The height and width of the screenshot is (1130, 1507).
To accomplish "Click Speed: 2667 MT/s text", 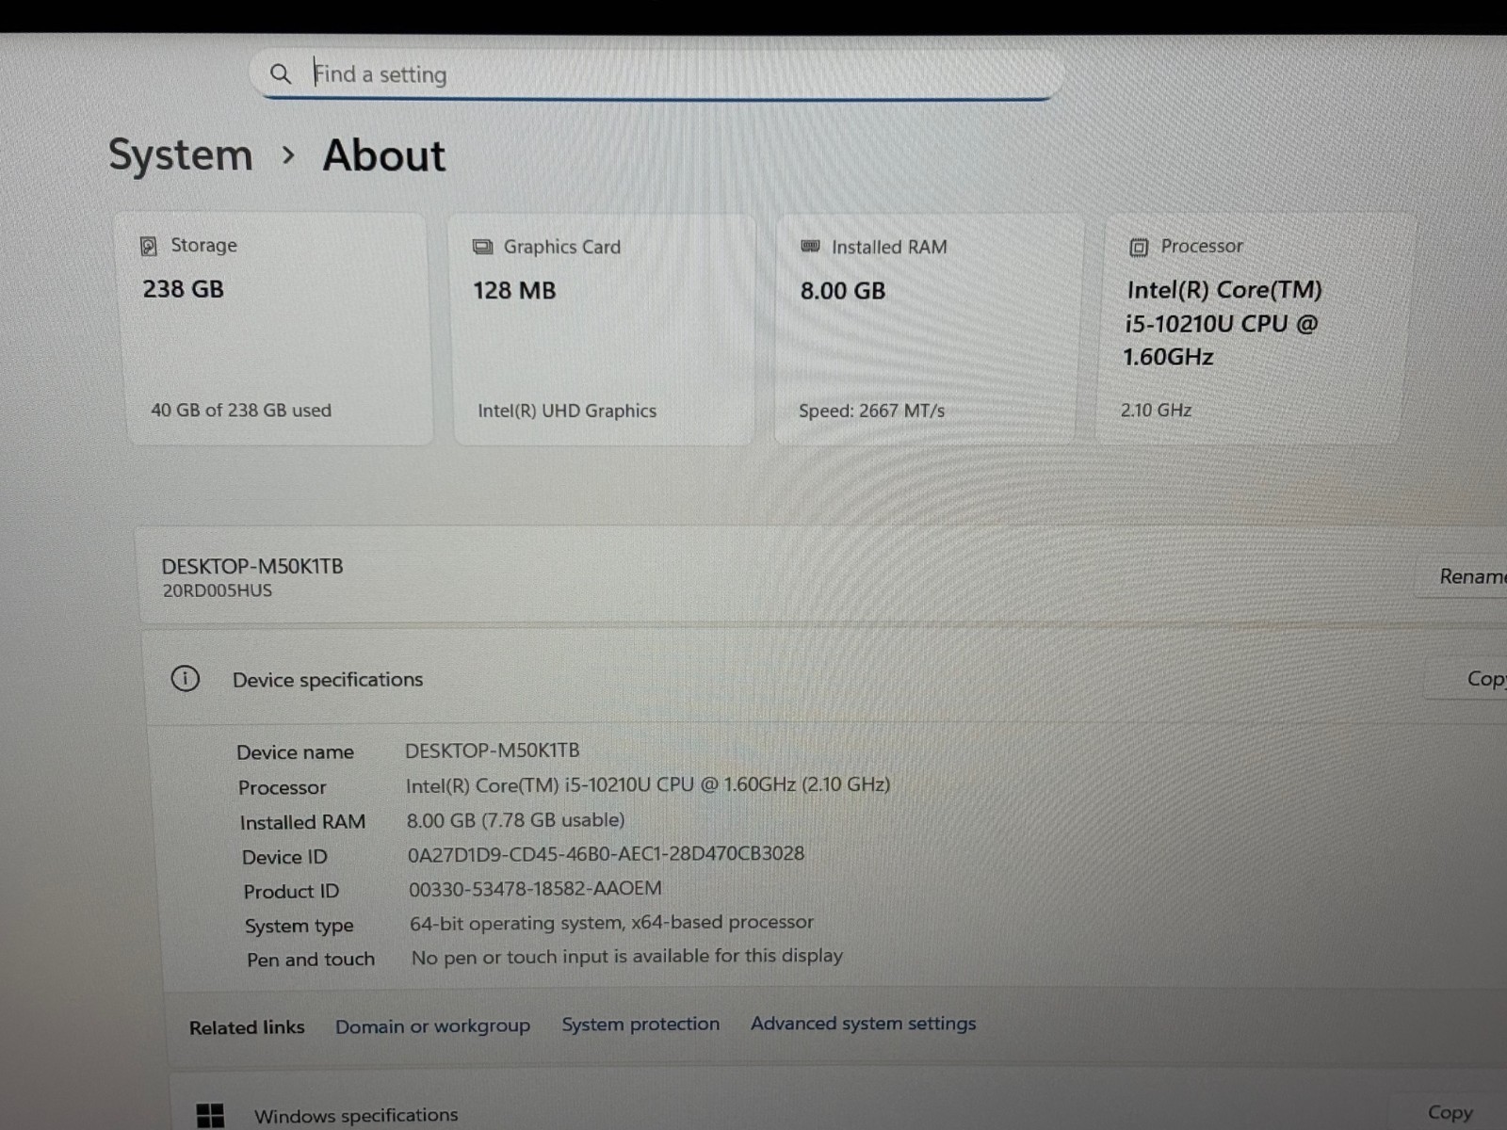I will coord(871,411).
